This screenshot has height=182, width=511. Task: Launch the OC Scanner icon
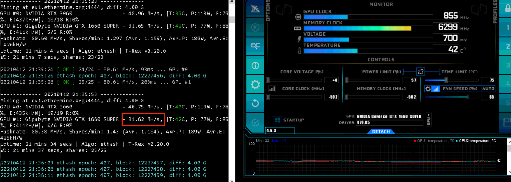tap(255, 46)
